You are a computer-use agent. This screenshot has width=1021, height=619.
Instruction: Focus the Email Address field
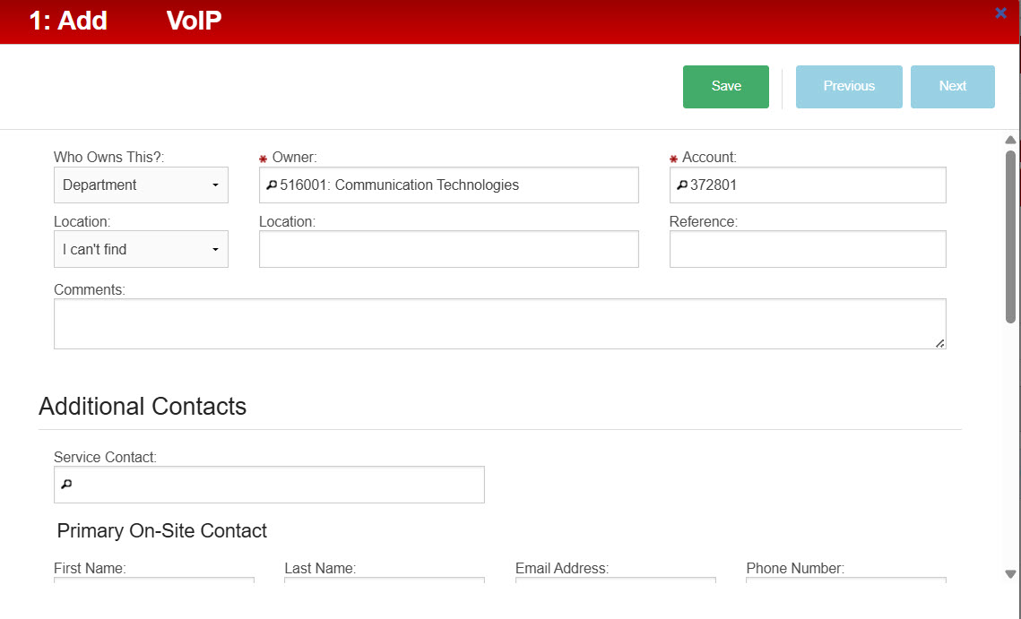click(615, 580)
